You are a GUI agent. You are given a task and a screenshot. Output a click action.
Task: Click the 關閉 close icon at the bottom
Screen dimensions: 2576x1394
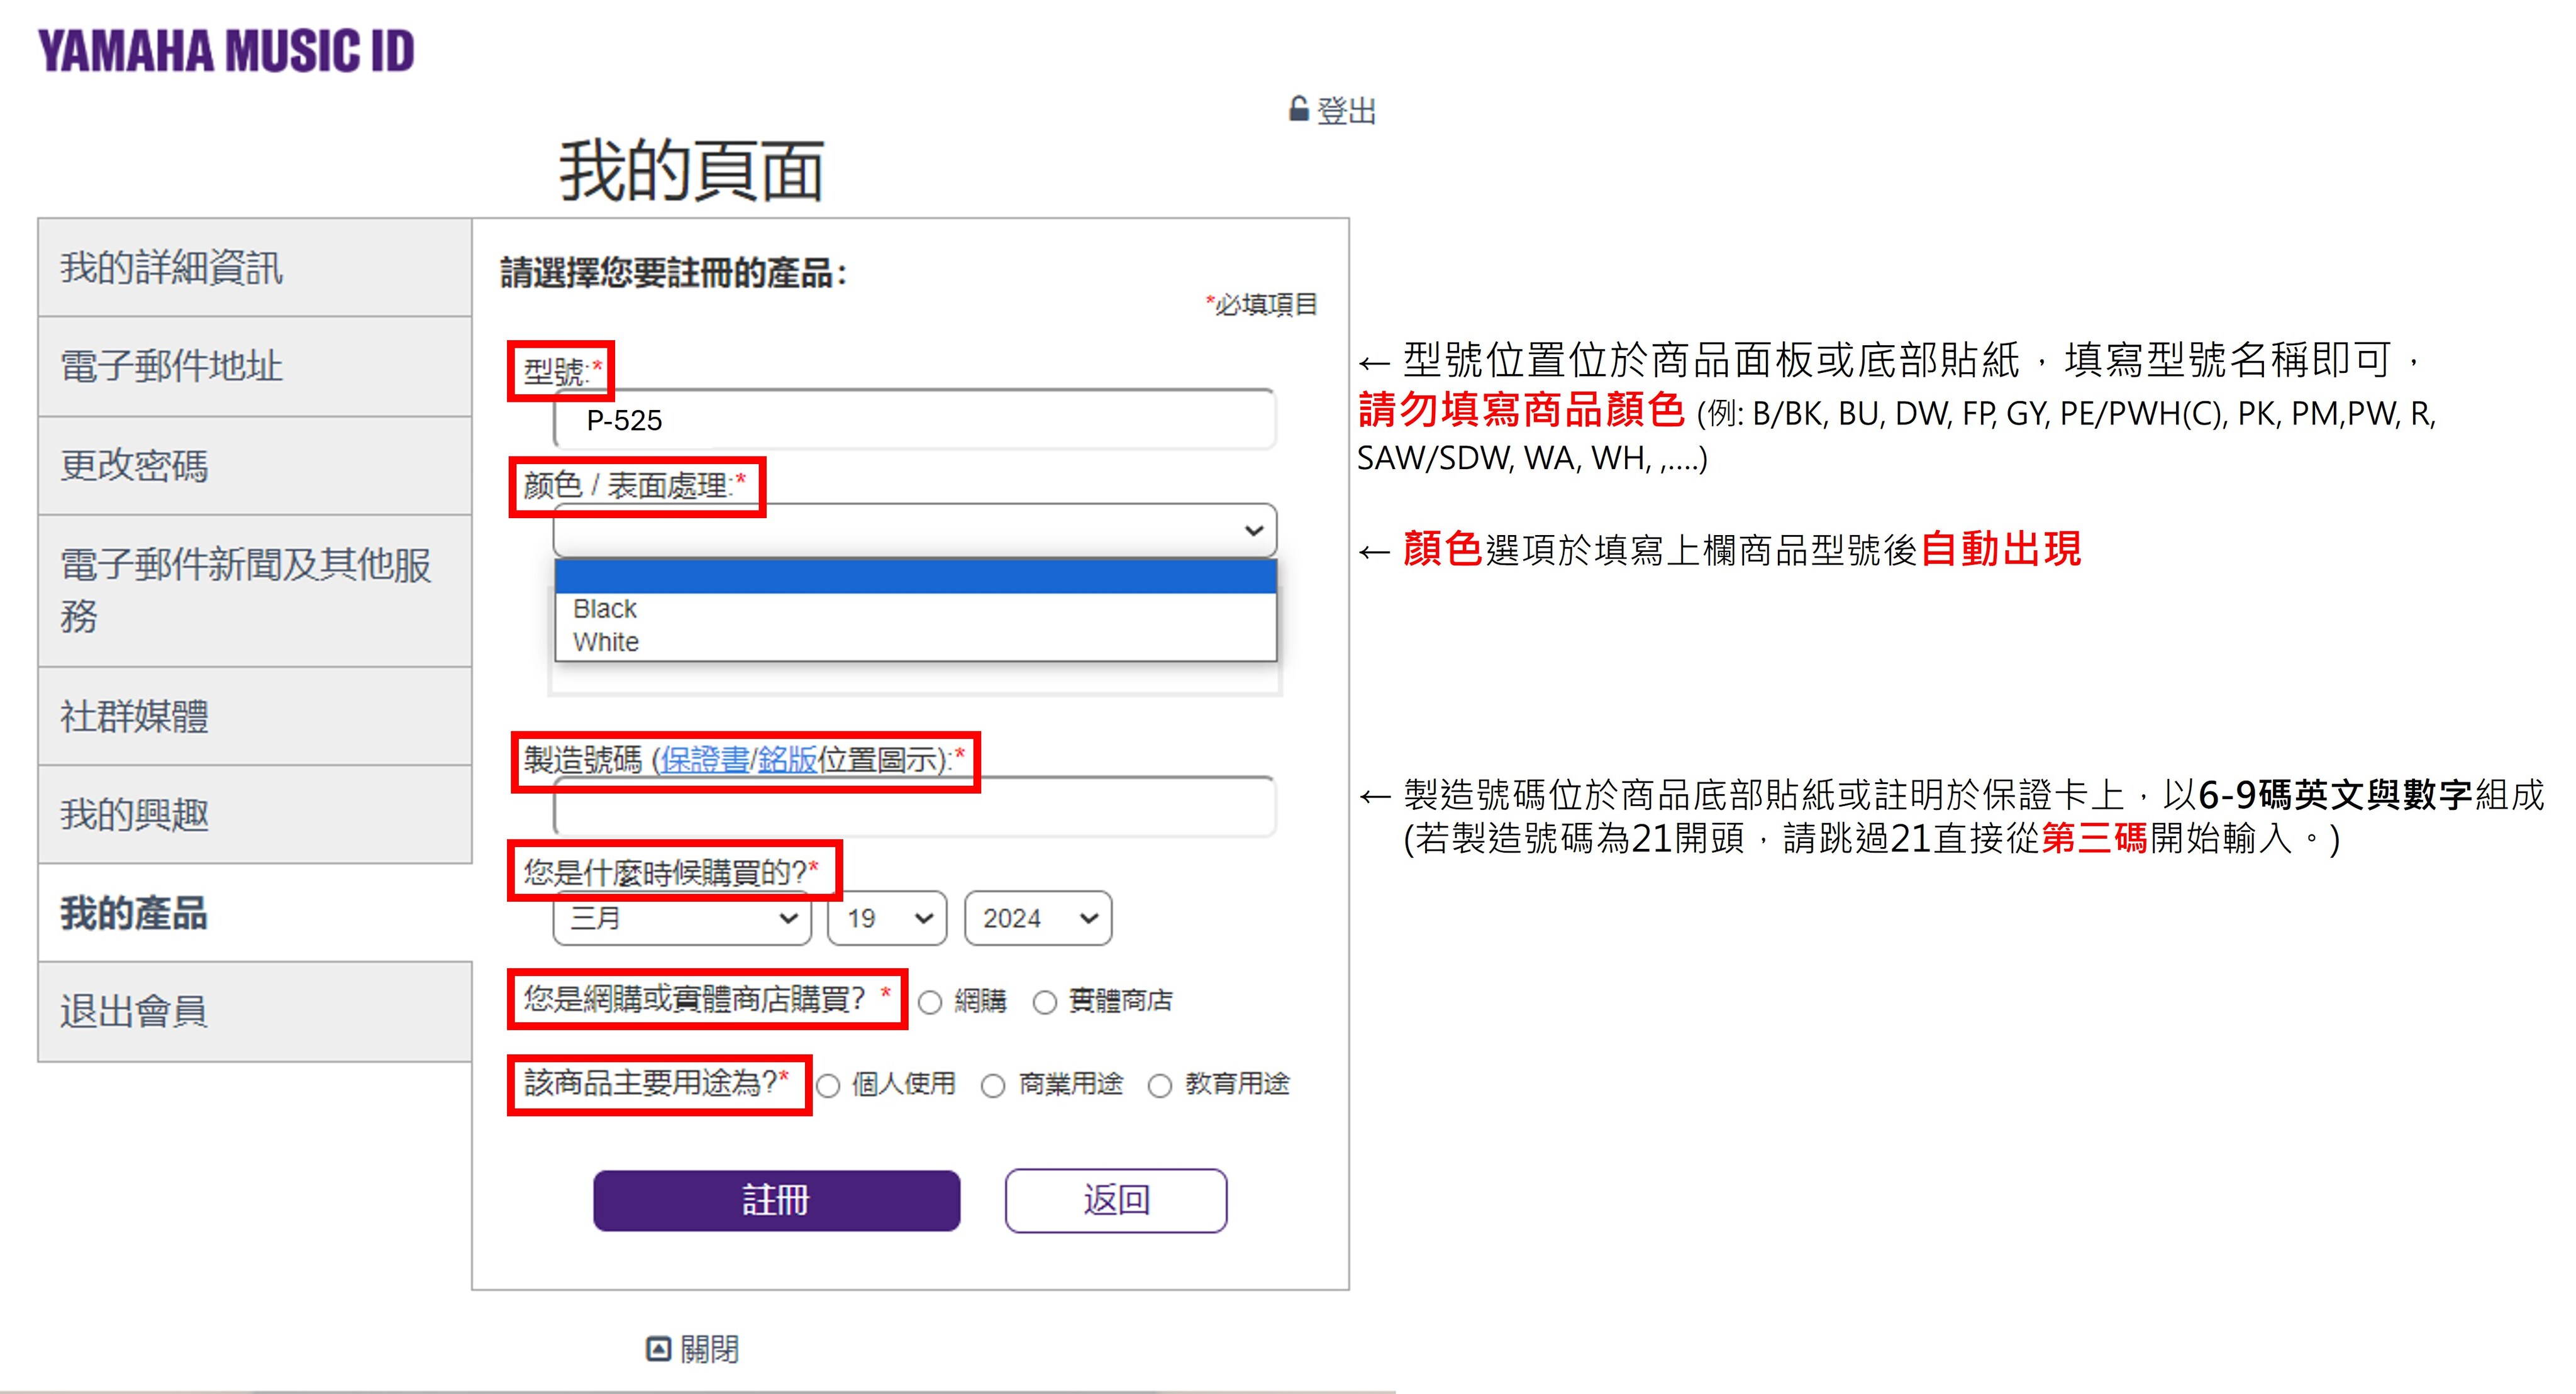click(x=658, y=1349)
